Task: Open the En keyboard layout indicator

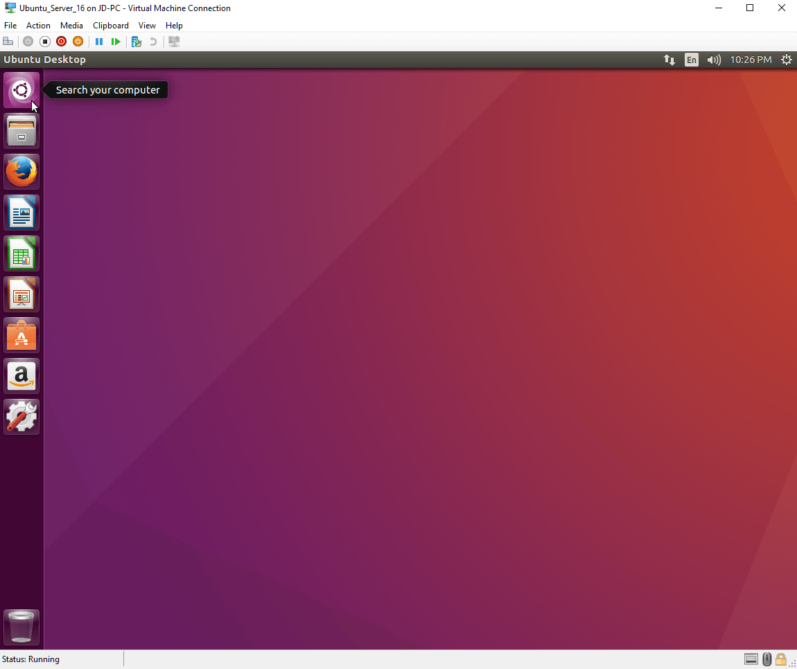Action: tap(691, 60)
